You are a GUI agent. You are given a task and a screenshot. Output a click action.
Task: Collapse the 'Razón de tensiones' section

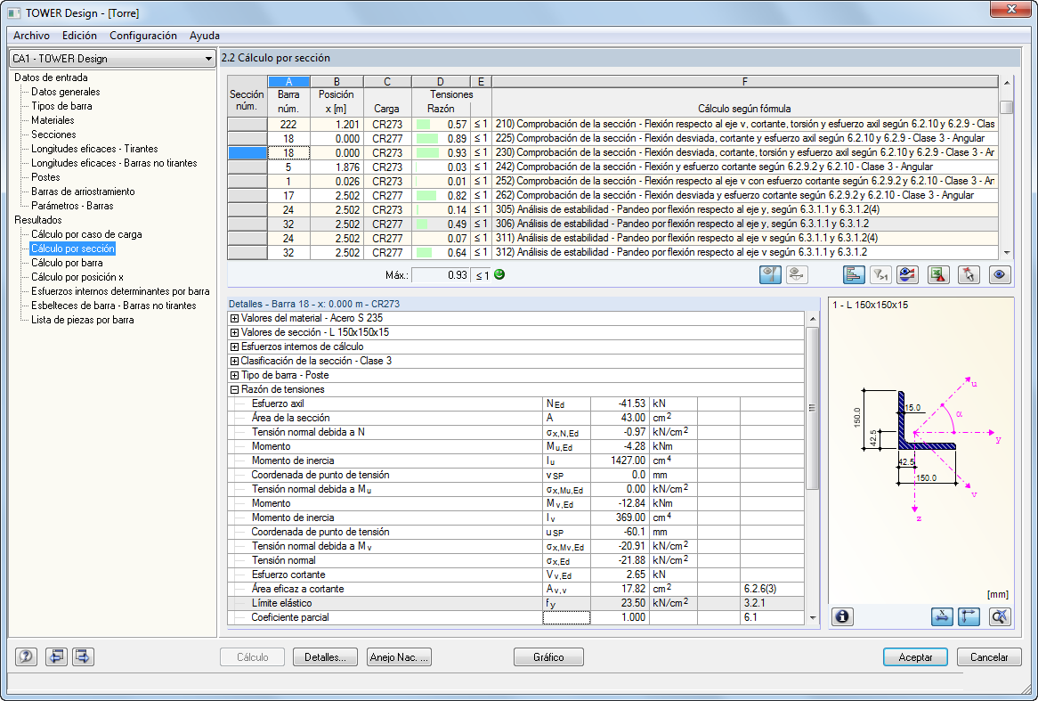(x=234, y=389)
